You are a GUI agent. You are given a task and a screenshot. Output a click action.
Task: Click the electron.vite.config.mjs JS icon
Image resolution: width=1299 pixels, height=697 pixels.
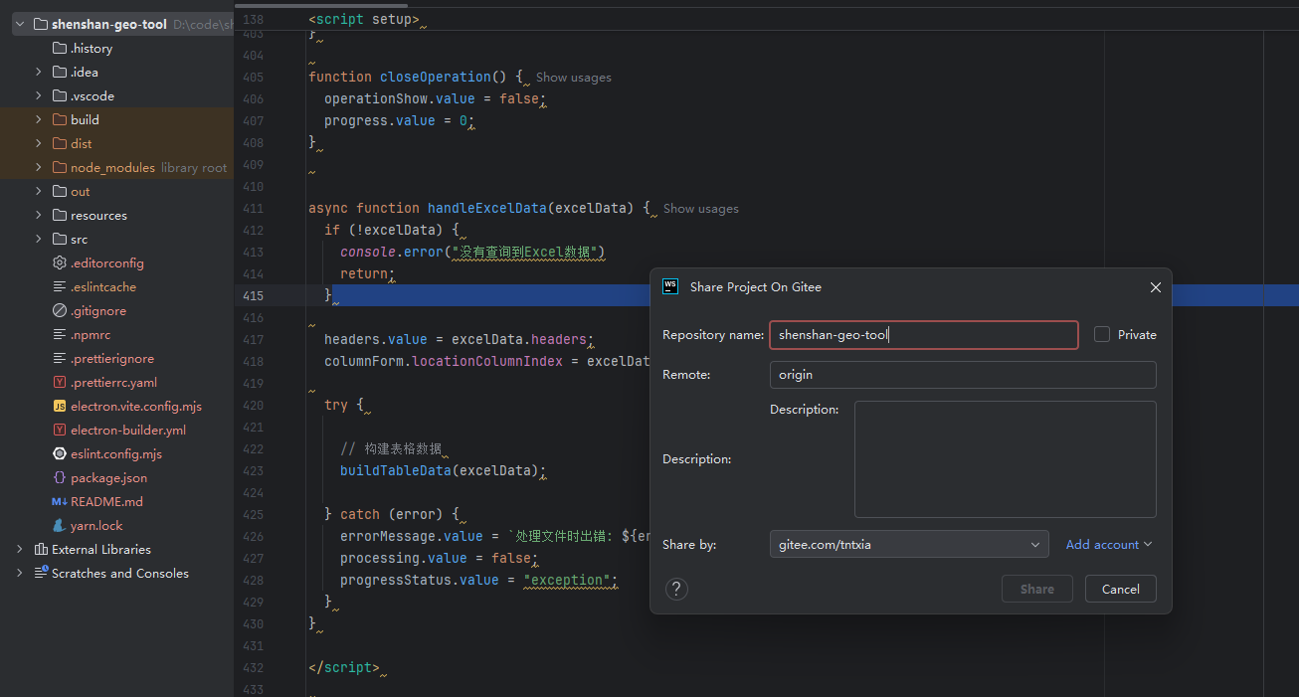[60, 407]
